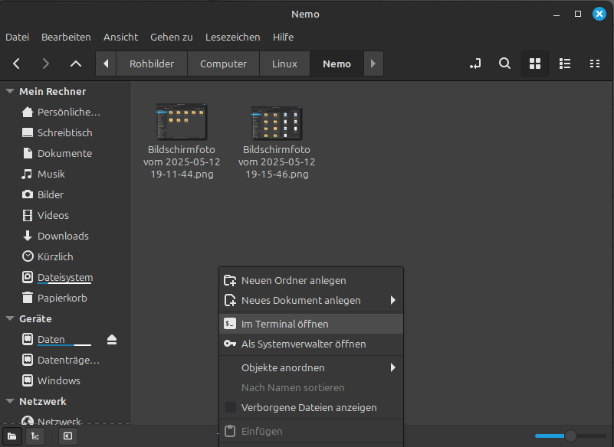Switch to compact view
Image resolution: width=614 pixels, height=447 pixels.
click(x=594, y=64)
